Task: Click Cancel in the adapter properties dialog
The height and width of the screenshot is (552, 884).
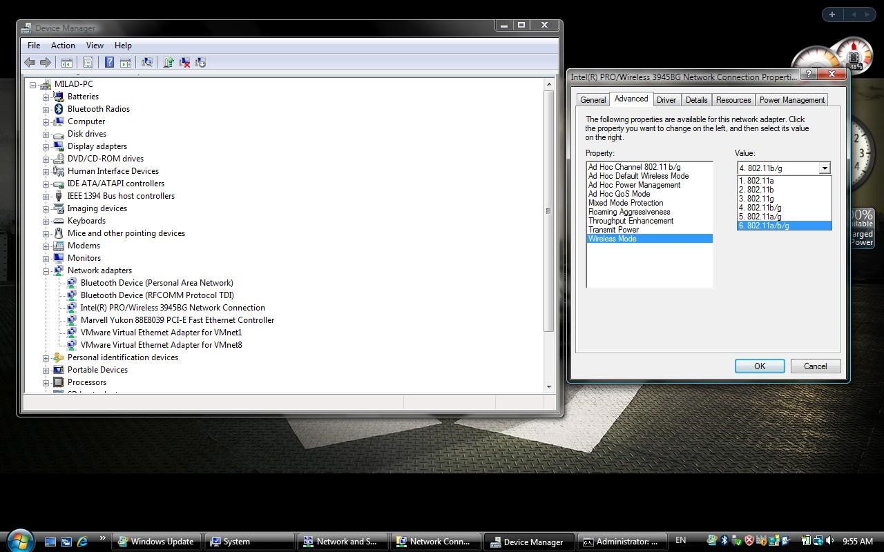Action: pos(816,366)
